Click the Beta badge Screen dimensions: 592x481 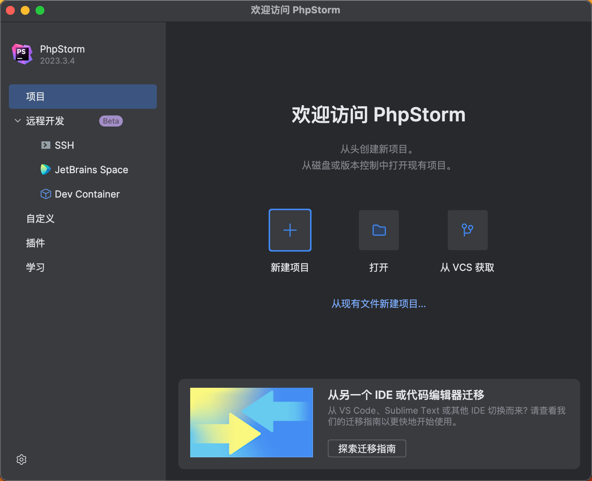(111, 121)
